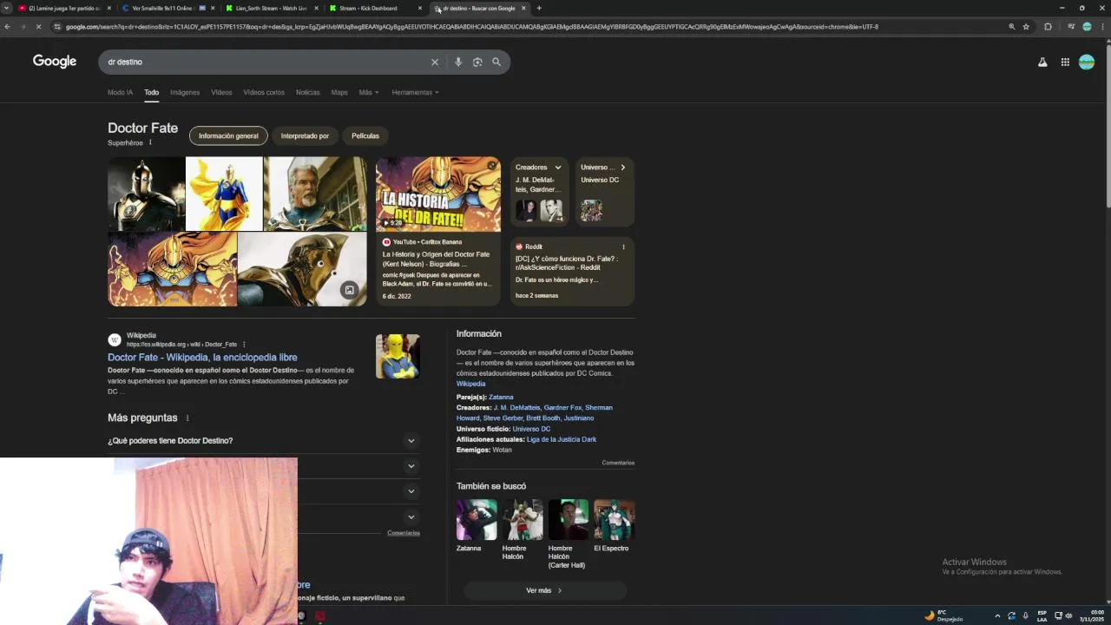Open the media controls icon in Chrome toolbar
Image resolution: width=1111 pixels, height=625 pixels.
1071,27
